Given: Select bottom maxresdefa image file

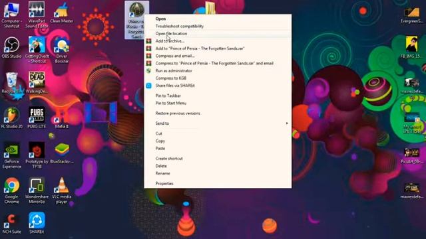Looking at the screenshot, I should coord(411,191).
